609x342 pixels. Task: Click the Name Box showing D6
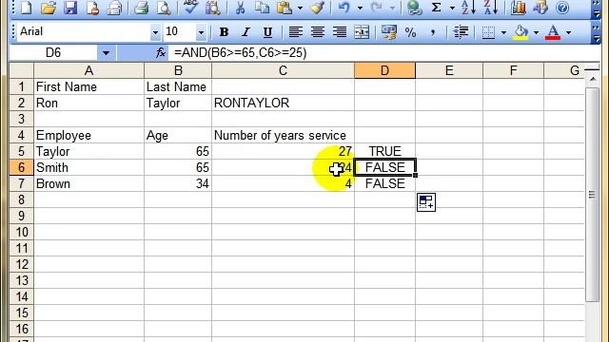coord(53,53)
